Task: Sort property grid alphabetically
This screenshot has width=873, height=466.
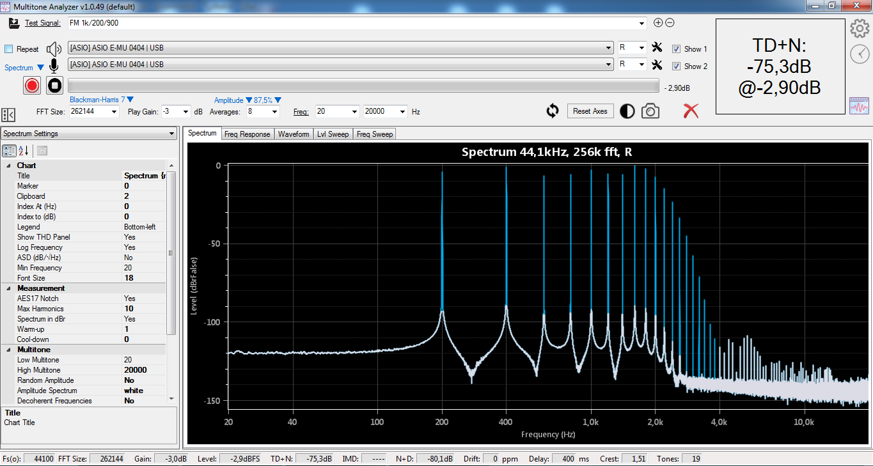Action: pos(24,151)
